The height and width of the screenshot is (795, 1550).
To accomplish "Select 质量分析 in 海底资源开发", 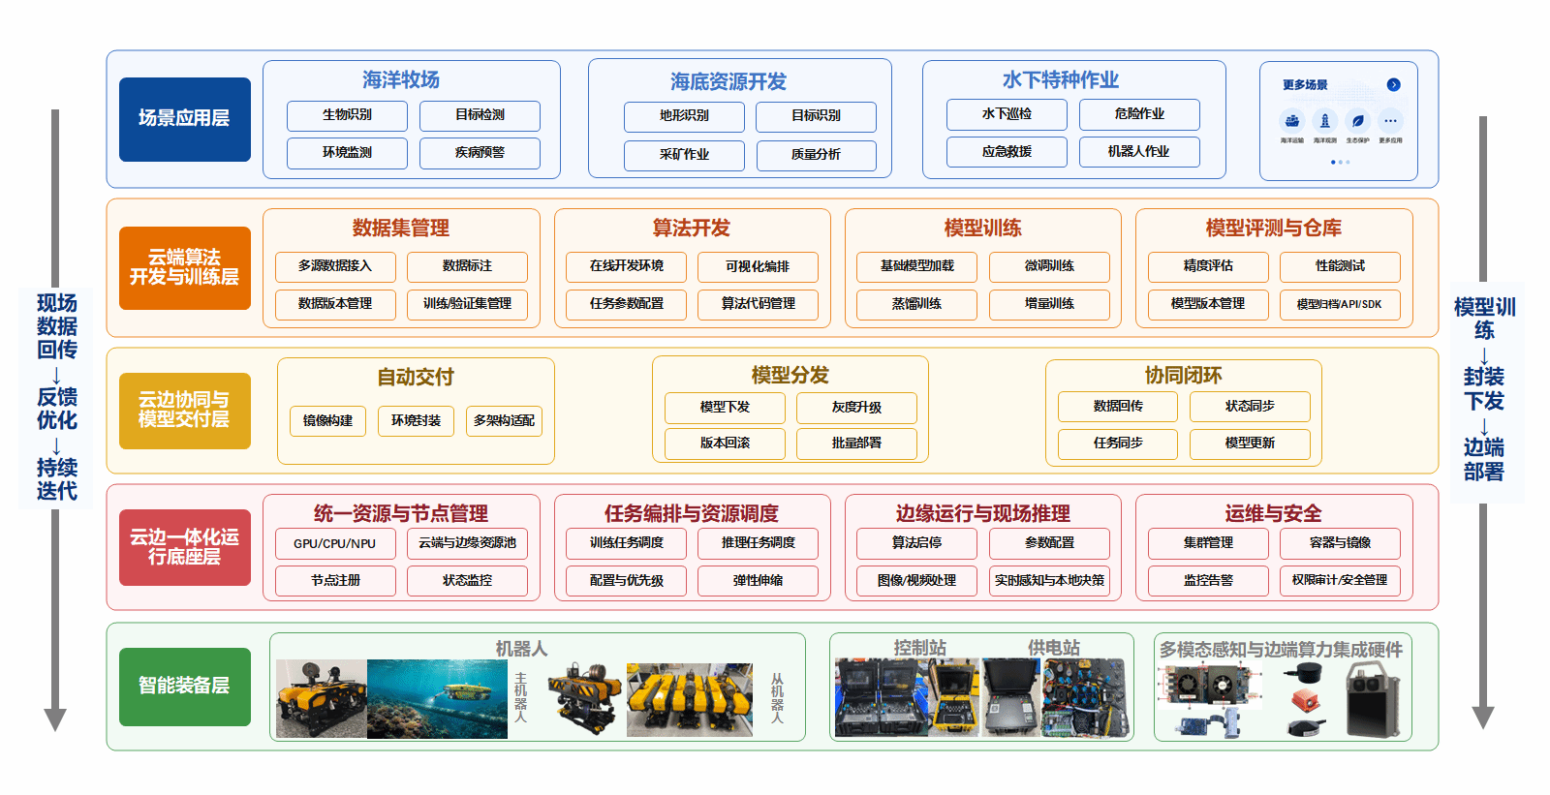I will (x=816, y=155).
